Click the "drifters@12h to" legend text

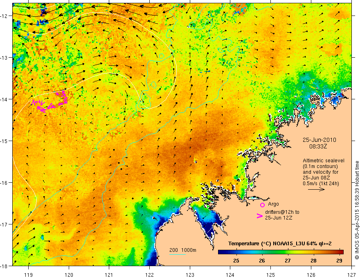[x=282, y=212]
